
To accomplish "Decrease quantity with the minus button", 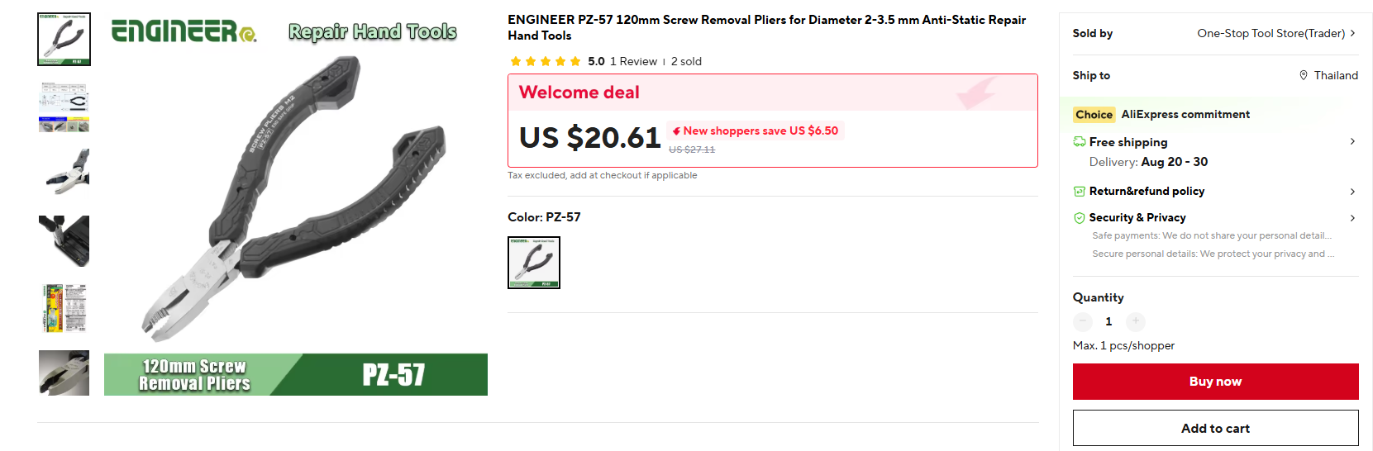I will pyautogui.click(x=1083, y=321).
